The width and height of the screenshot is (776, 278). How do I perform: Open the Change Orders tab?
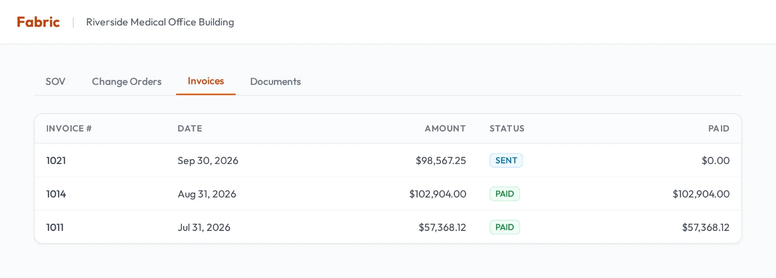click(127, 82)
